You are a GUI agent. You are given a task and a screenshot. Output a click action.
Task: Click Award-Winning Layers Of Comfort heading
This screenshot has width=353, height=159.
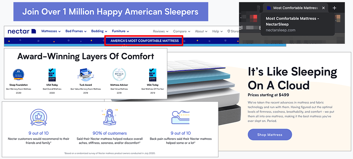[x=86, y=56]
